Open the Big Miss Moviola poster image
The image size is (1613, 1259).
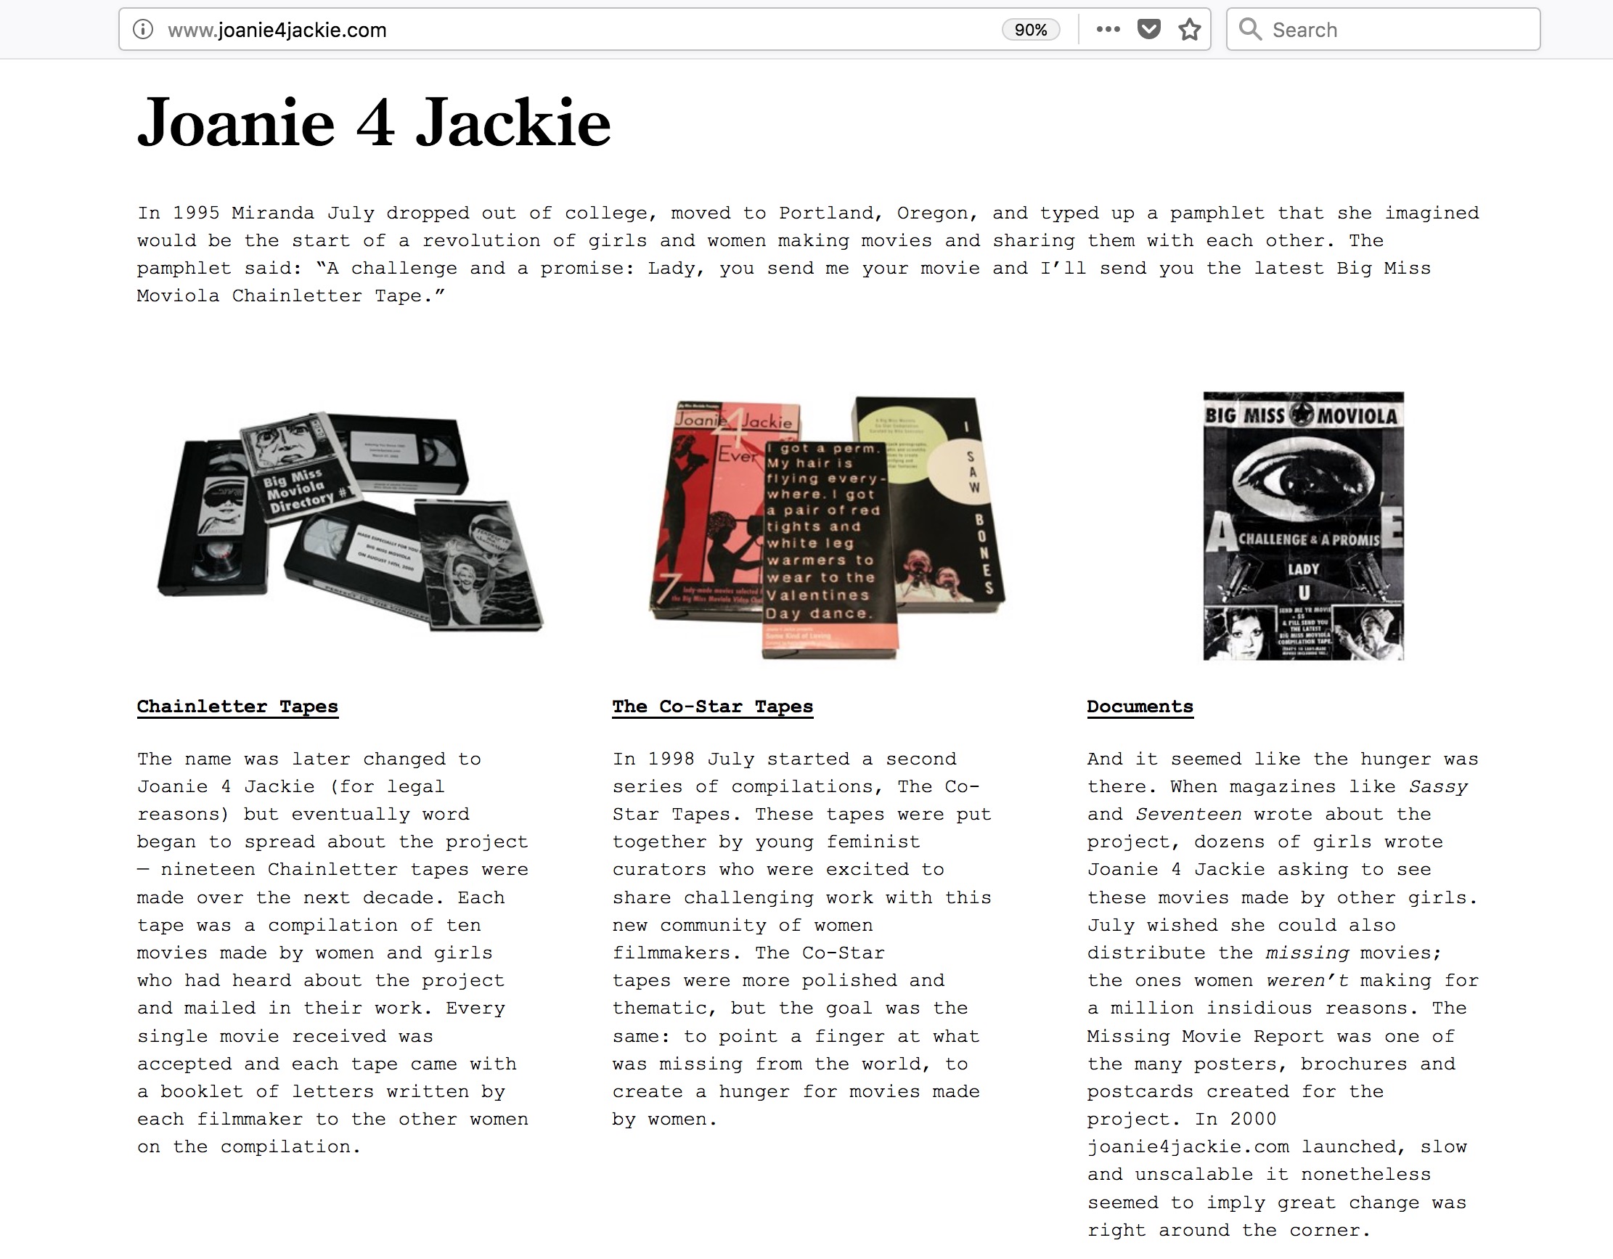(1303, 526)
